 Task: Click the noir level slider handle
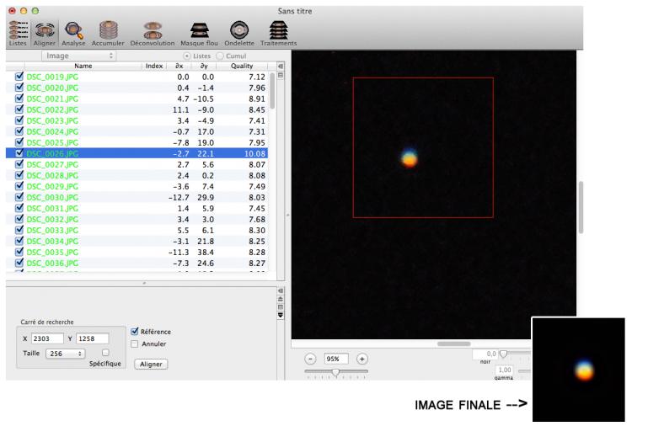pos(503,354)
